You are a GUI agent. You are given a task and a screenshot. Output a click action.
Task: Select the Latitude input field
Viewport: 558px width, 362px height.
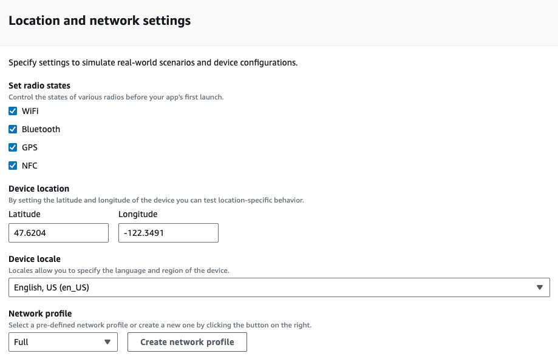(x=58, y=232)
